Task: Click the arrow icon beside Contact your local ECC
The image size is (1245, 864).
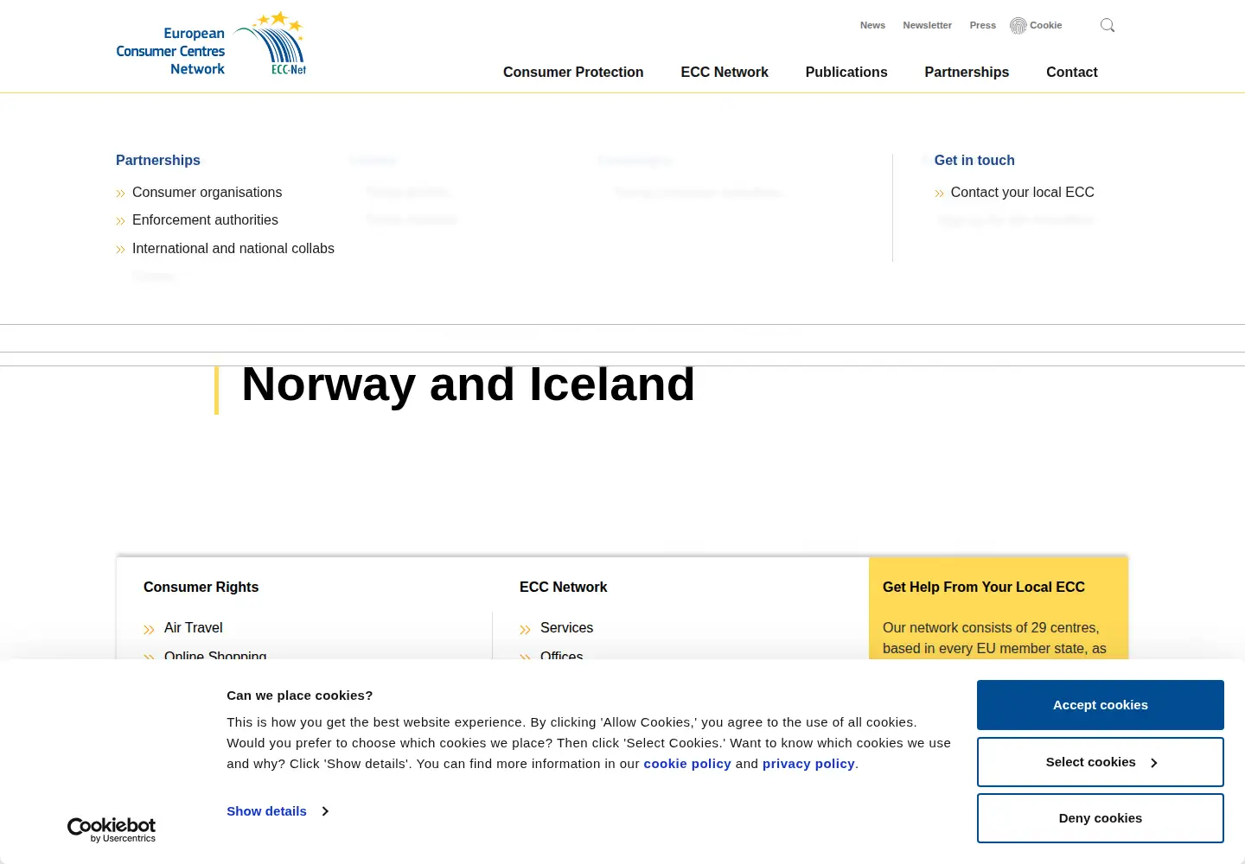Action: point(939,194)
